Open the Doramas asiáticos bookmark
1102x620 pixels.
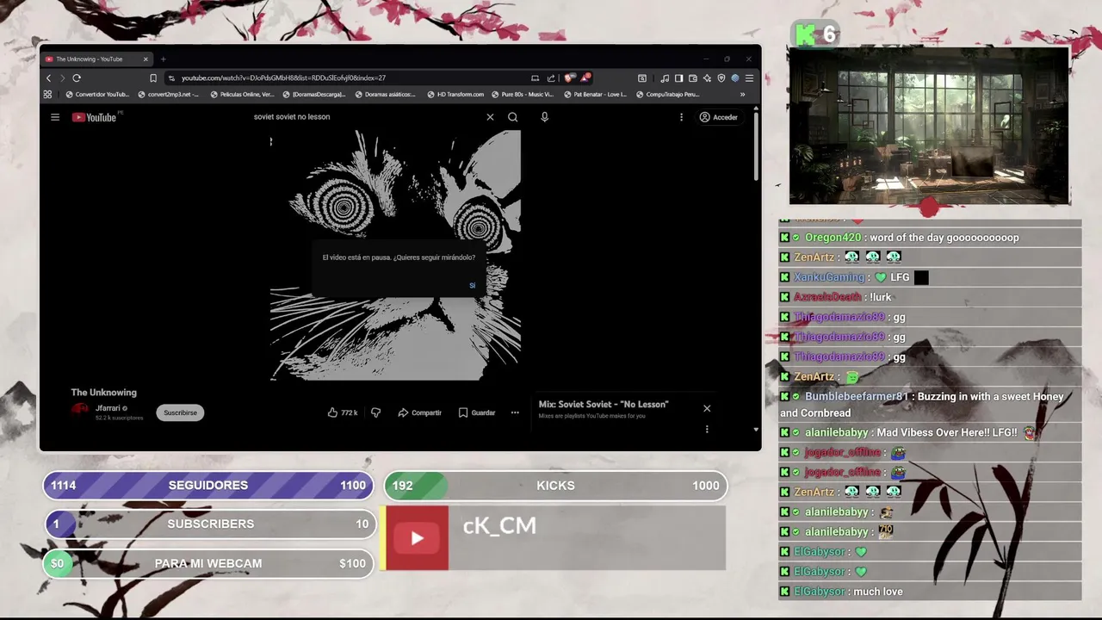(x=386, y=95)
